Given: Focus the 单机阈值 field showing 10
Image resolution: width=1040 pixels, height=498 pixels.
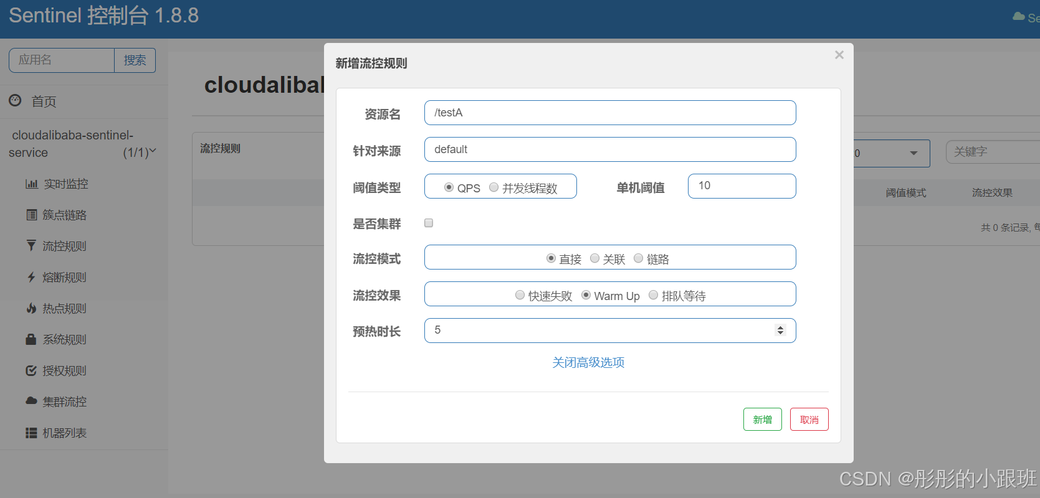Looking at the screenshot, I should (x=742, y=186).
